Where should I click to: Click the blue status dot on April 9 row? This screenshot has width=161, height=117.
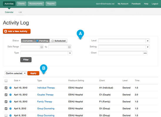click(11, 108)
